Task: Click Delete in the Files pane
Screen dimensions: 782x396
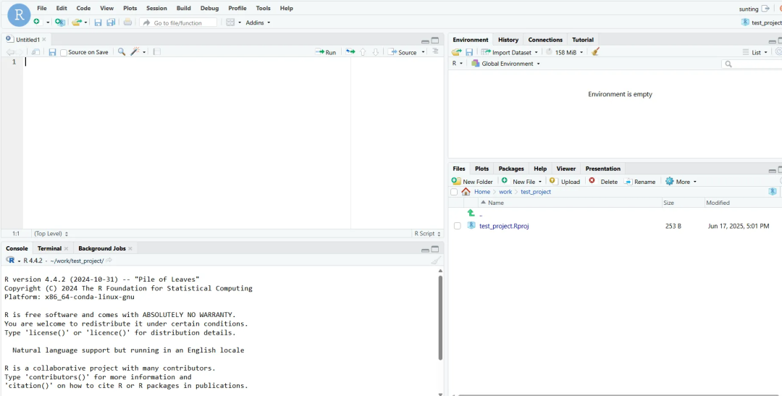Action: pyautogui.click(x=603, y=182)
